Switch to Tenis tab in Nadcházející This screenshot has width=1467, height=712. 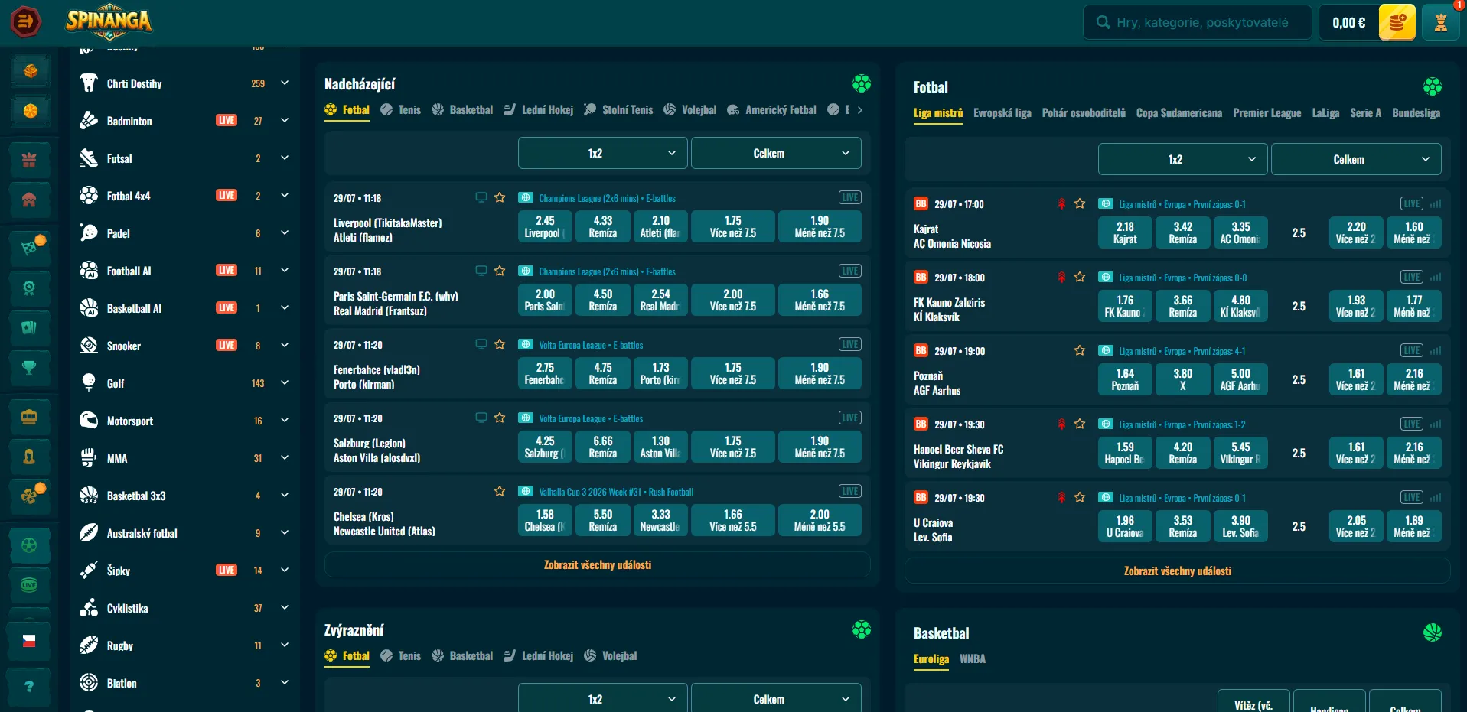click(x=401, y=110)
